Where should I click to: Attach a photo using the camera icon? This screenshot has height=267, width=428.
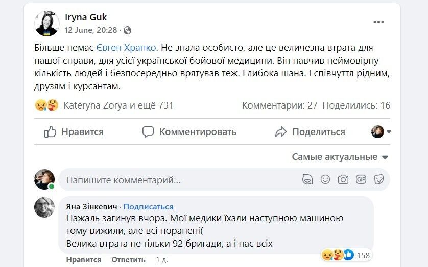pos(343,179)
